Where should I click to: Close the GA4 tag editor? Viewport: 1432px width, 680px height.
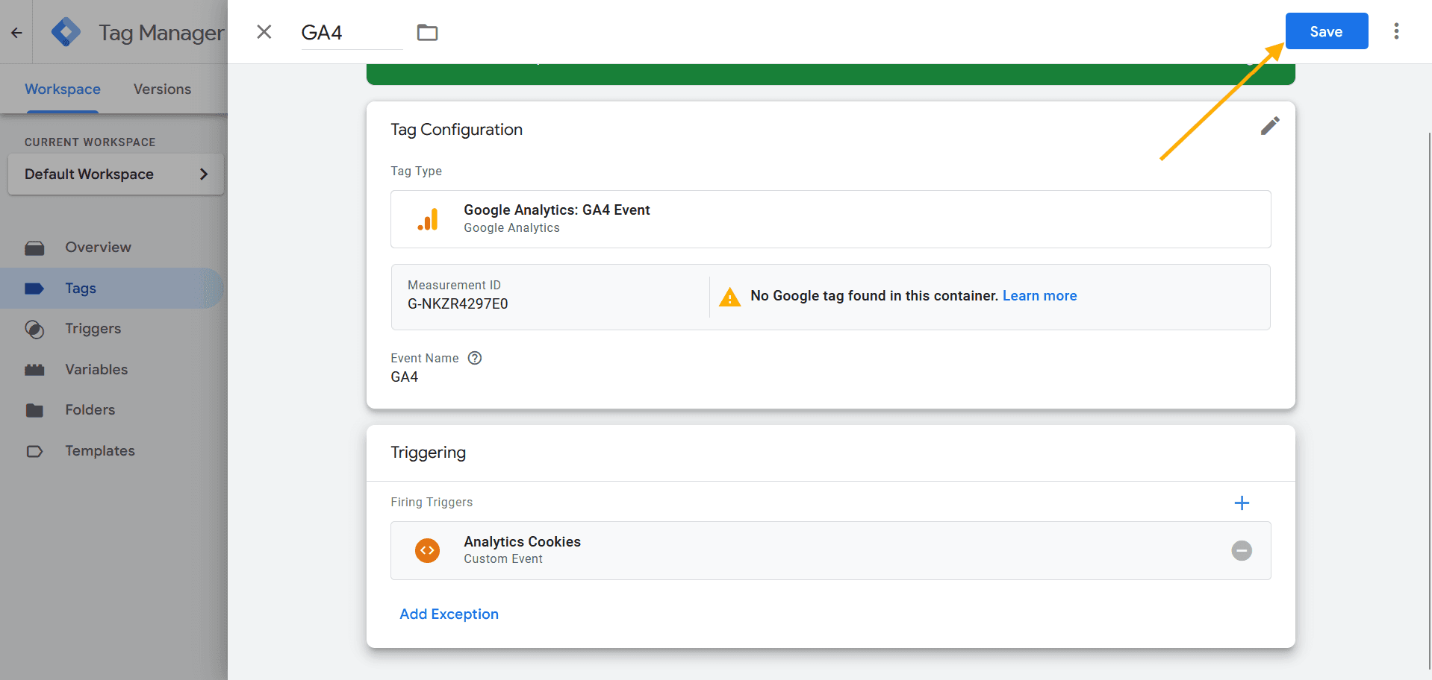click(x=264, y=31)
